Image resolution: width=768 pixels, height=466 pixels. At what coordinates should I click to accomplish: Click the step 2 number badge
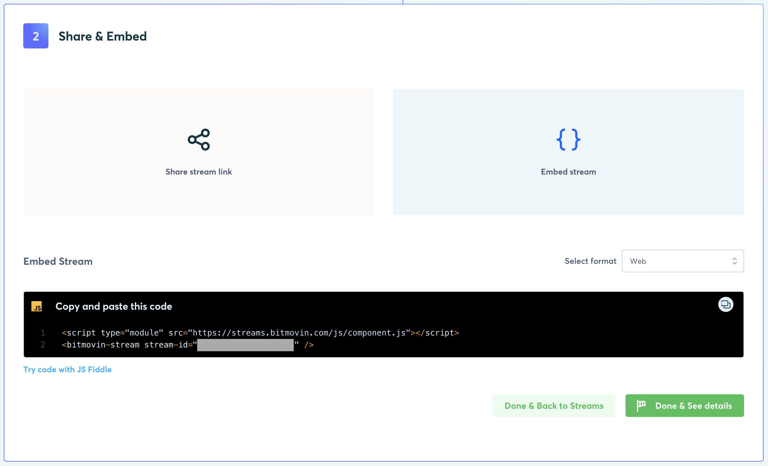point(36,36)
